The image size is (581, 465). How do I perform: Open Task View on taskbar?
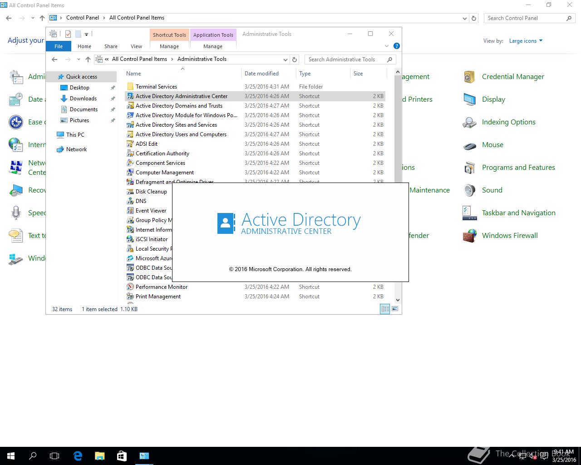(x=54, y=455)
